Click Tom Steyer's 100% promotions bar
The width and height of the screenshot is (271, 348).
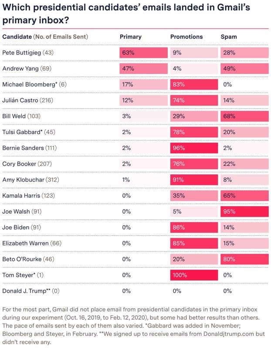click(194, 275)
